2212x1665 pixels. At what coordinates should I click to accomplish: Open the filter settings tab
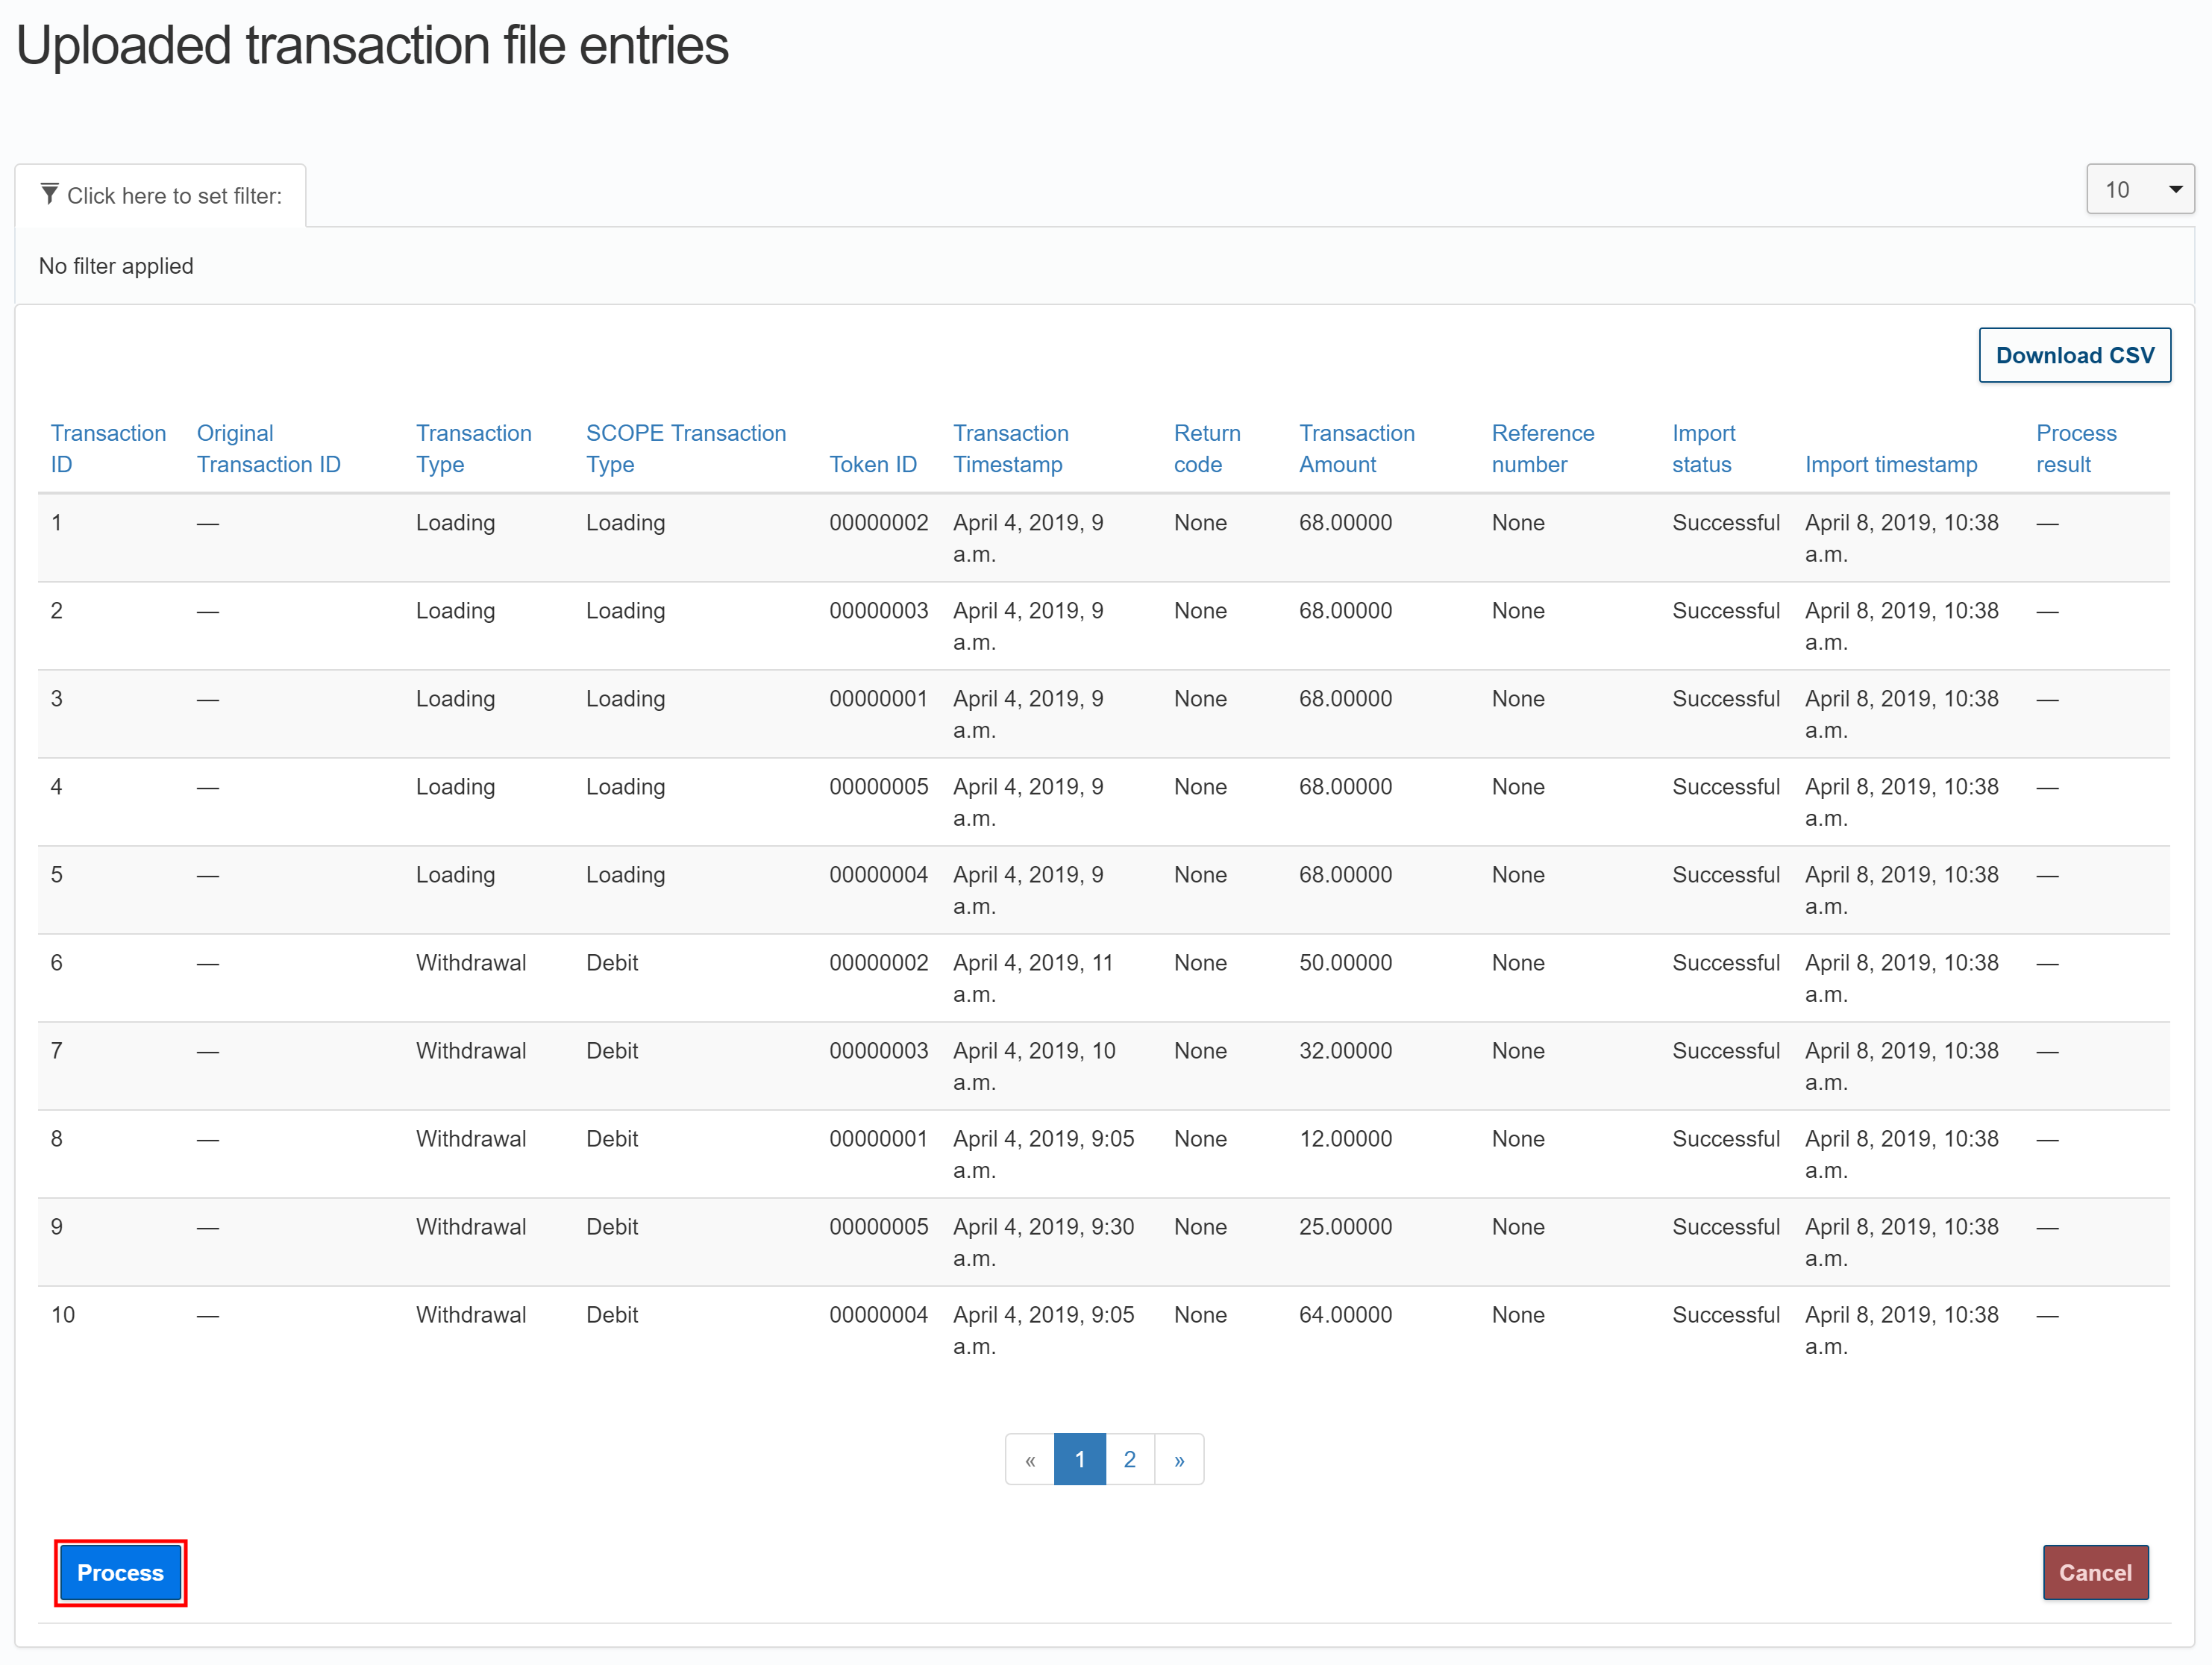click(160, 195)
